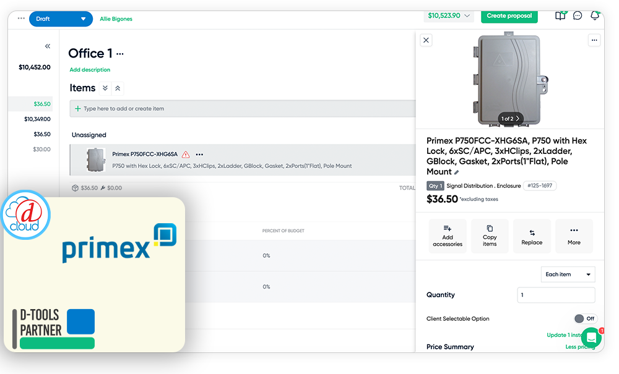
Task: Open the notifications bell icon
Action: point(594,16)
